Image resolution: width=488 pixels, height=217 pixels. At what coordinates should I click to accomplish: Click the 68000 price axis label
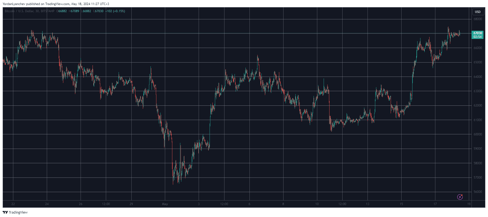[x=478, y=19]
